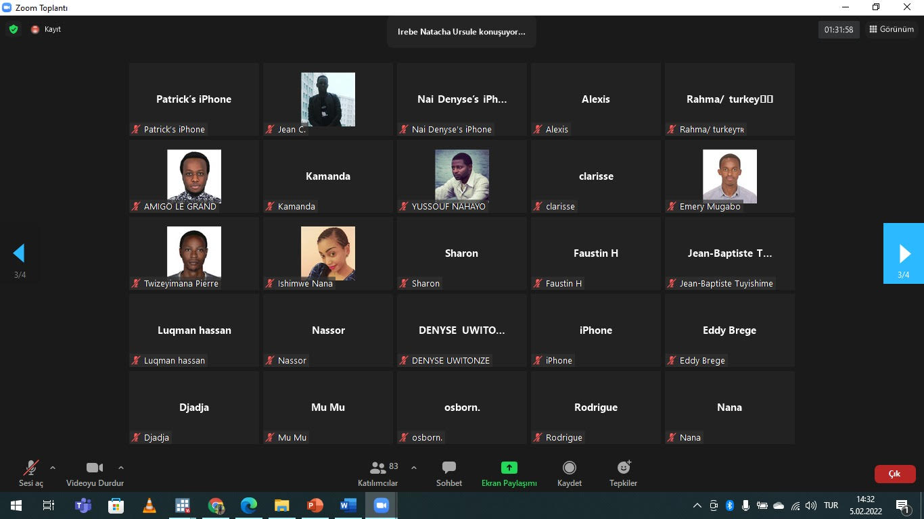Open the Windows Start menu
Image resolution: width=924 pixels, height=519 pixels.
tap(16, 505)
